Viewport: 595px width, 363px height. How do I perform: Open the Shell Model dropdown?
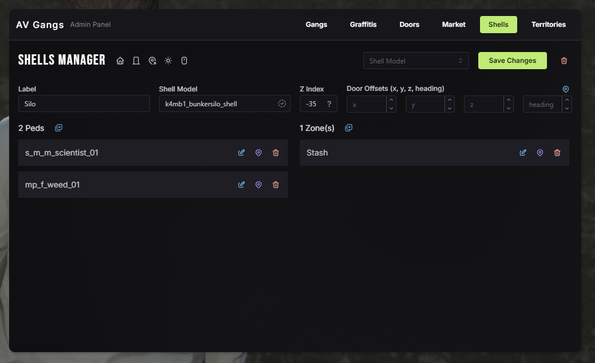(x=416, y=61)
